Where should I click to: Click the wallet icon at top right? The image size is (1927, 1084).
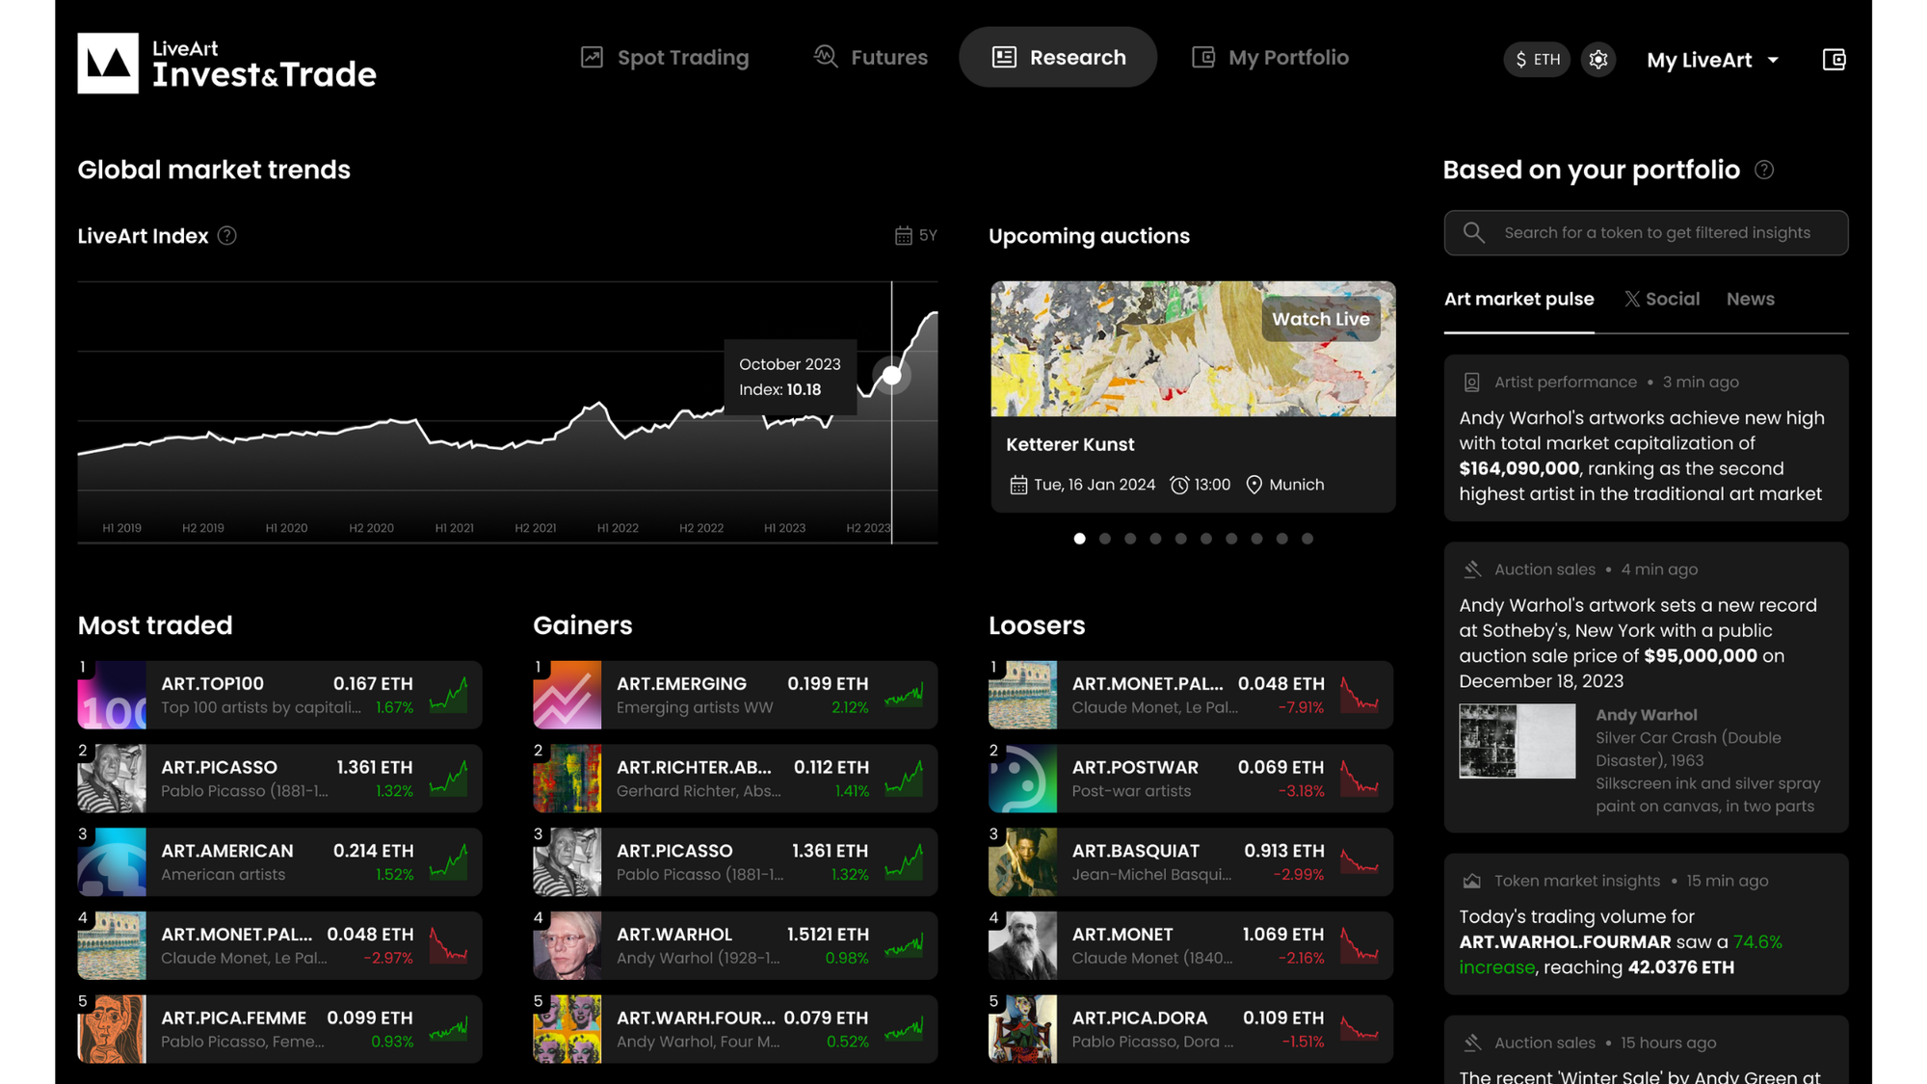point(1834,60)
